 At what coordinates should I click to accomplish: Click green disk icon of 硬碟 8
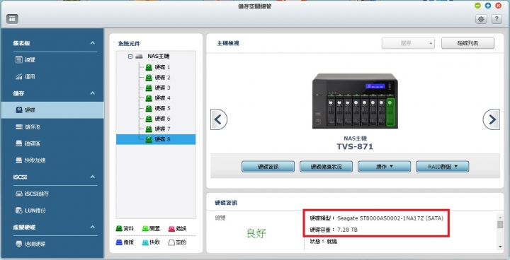149,139
